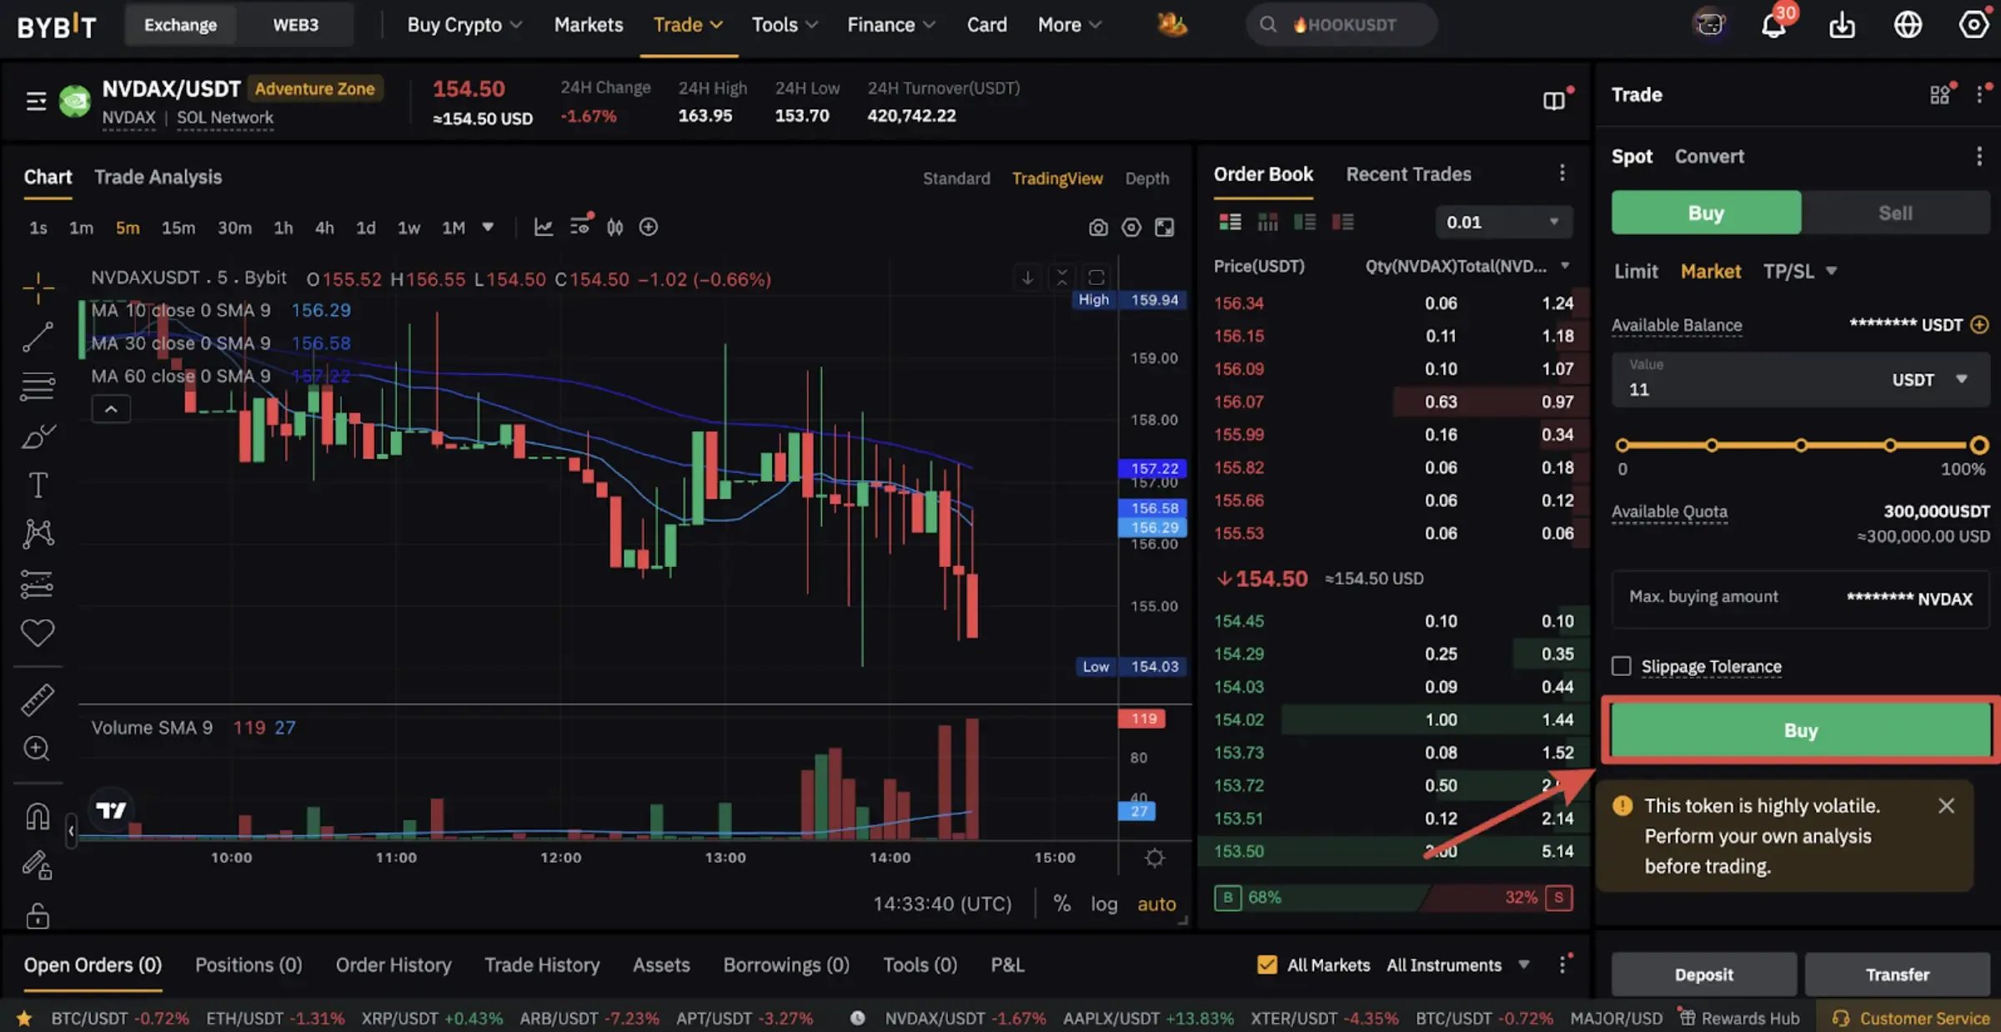Select the text annotation tool
Viewport: 2001px width, 1032px height.
pos(38,484)
